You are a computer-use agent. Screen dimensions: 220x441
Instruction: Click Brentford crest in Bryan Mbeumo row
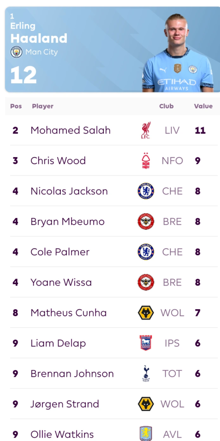tap(146, 221)
